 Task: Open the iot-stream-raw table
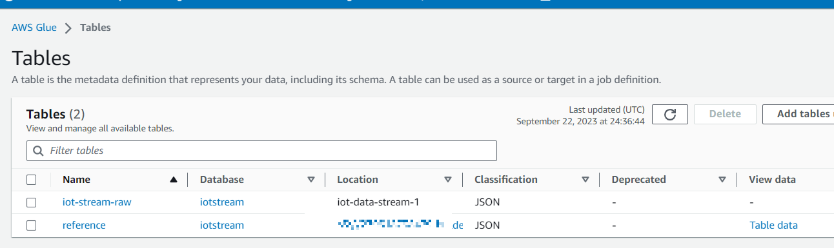(x=97, y=202)
